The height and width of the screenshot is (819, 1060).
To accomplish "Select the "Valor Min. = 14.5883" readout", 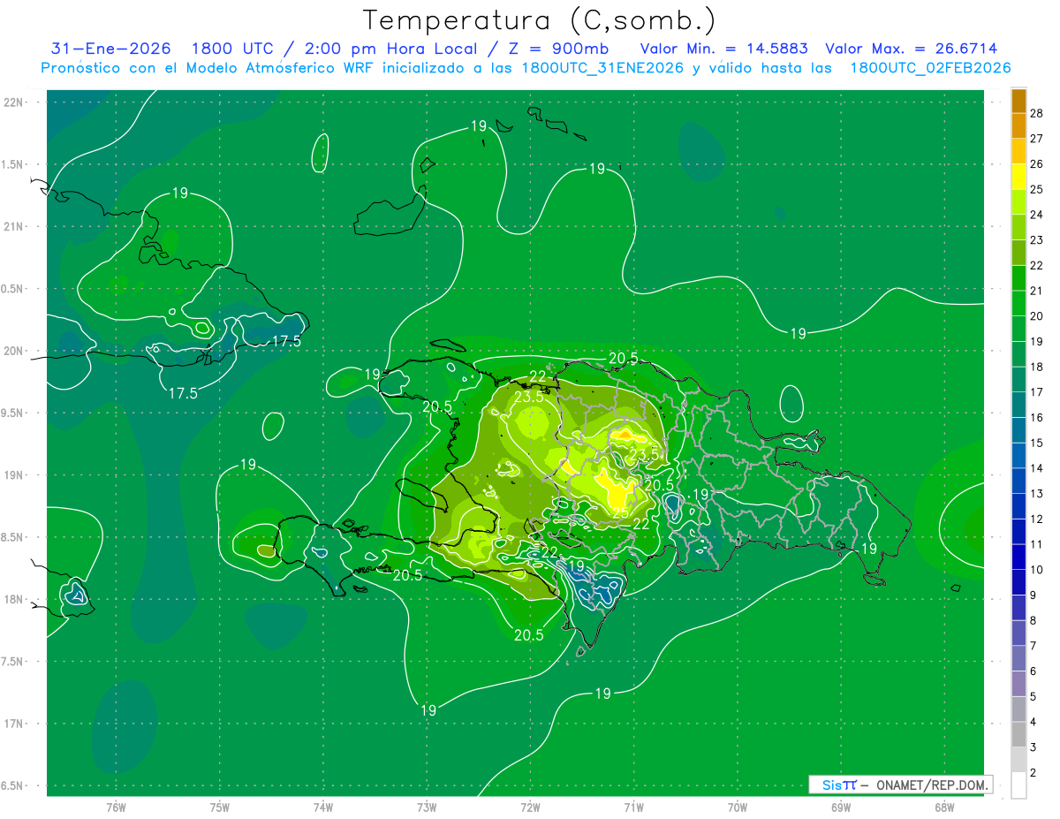I will 723,49.
